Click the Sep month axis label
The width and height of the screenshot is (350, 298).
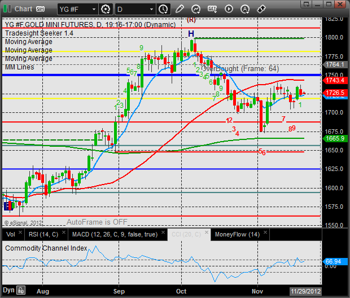click(119, 291)
